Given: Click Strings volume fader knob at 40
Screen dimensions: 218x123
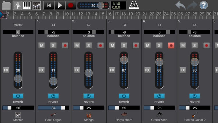Looking at the screenshot, I should point(89,73).
